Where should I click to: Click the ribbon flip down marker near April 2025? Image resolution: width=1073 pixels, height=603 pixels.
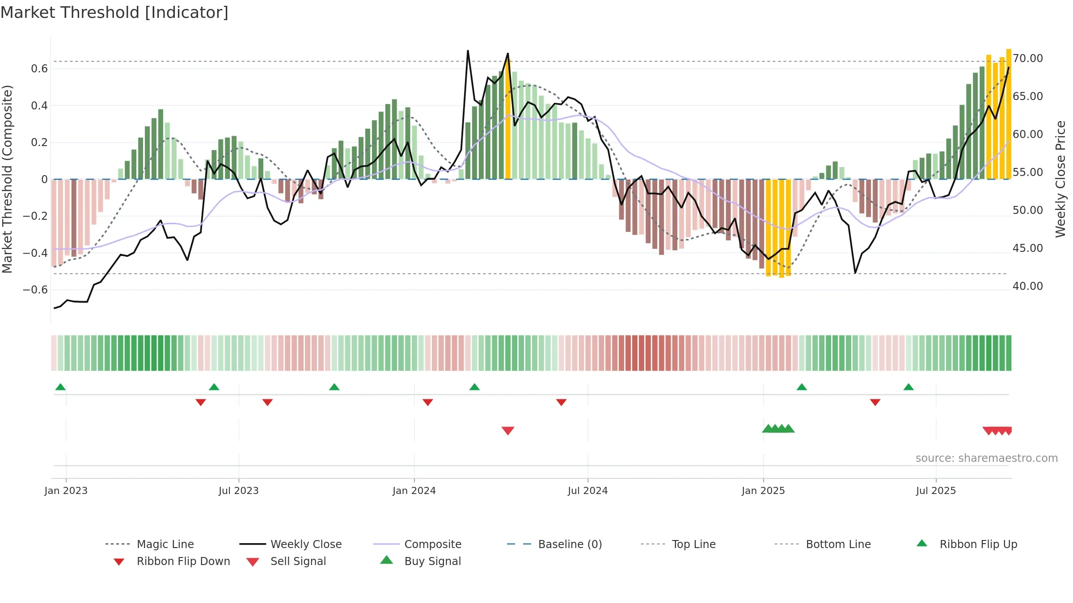[875, 402]
